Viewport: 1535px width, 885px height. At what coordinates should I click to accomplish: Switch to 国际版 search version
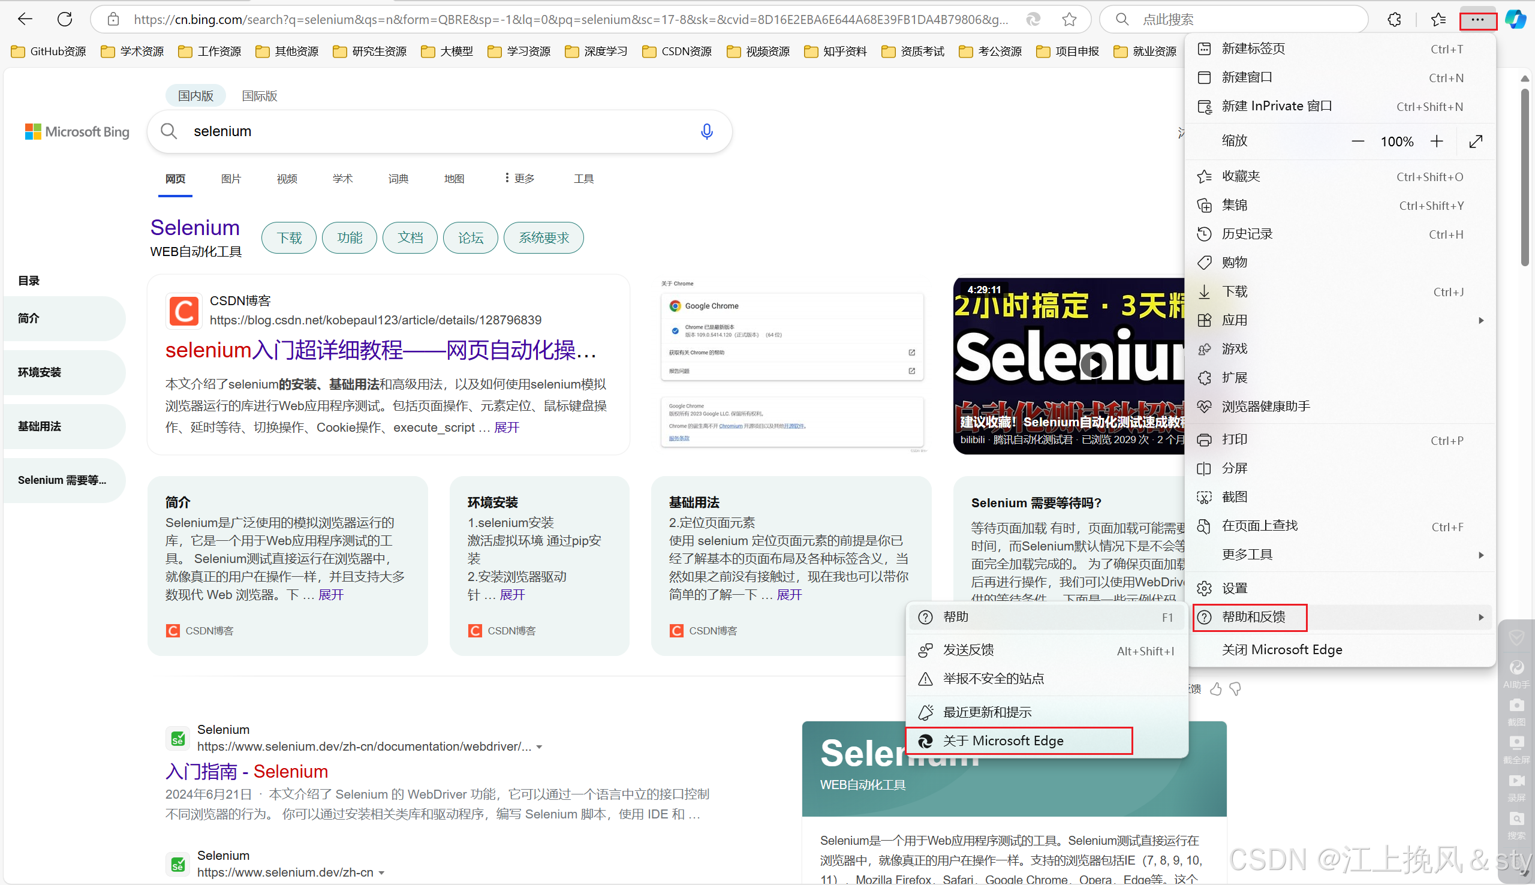(260, 96)
